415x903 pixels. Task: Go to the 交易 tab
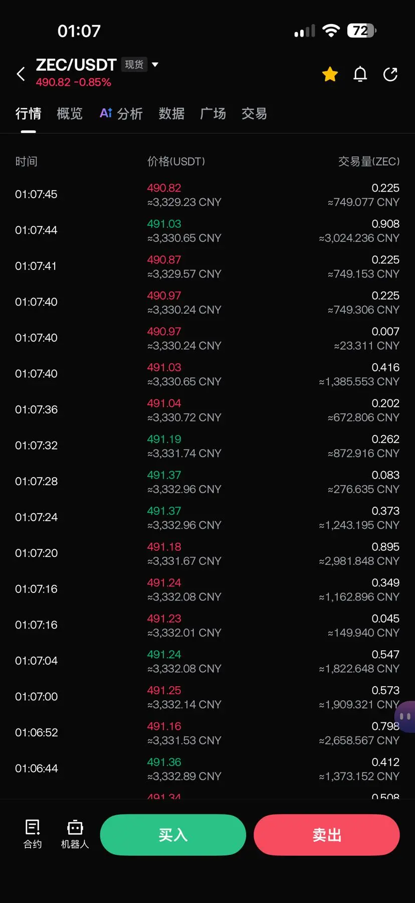tap(254, 114)
